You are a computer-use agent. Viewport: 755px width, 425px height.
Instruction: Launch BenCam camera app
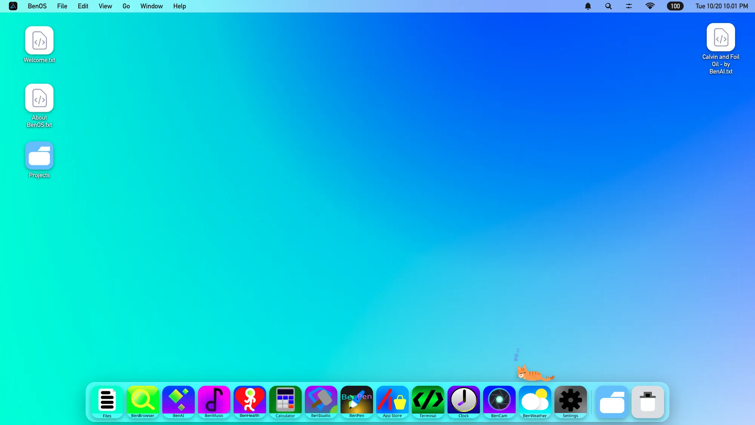(x=499, y=402)
